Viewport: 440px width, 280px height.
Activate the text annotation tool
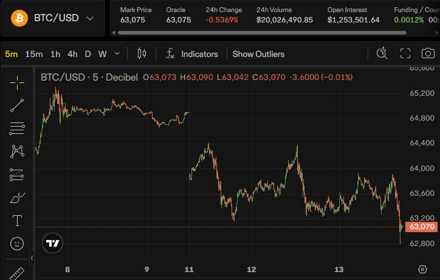tap(17, 221)
